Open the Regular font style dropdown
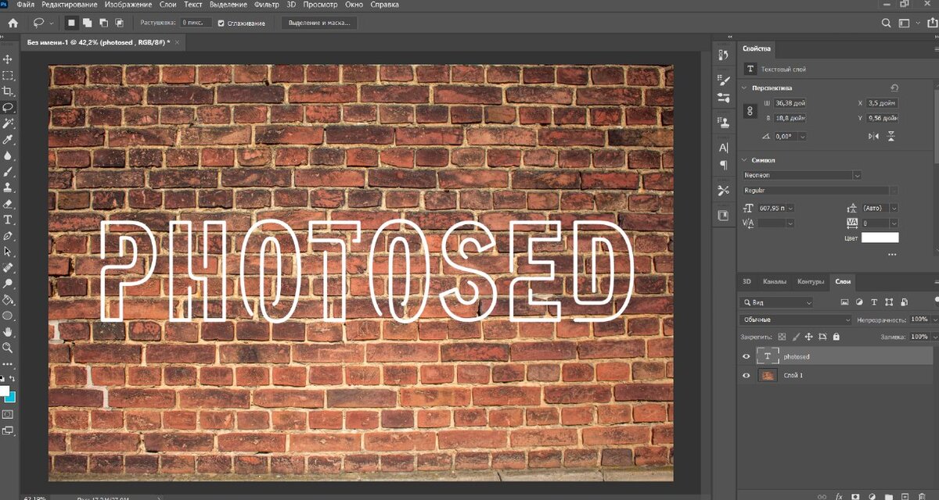Viewport: 939px width, 500px height. (x=894, y=191)
